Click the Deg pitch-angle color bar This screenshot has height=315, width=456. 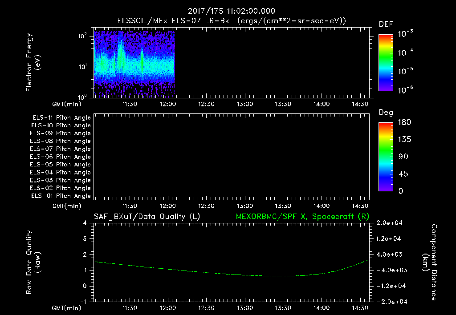click(386, 157)
